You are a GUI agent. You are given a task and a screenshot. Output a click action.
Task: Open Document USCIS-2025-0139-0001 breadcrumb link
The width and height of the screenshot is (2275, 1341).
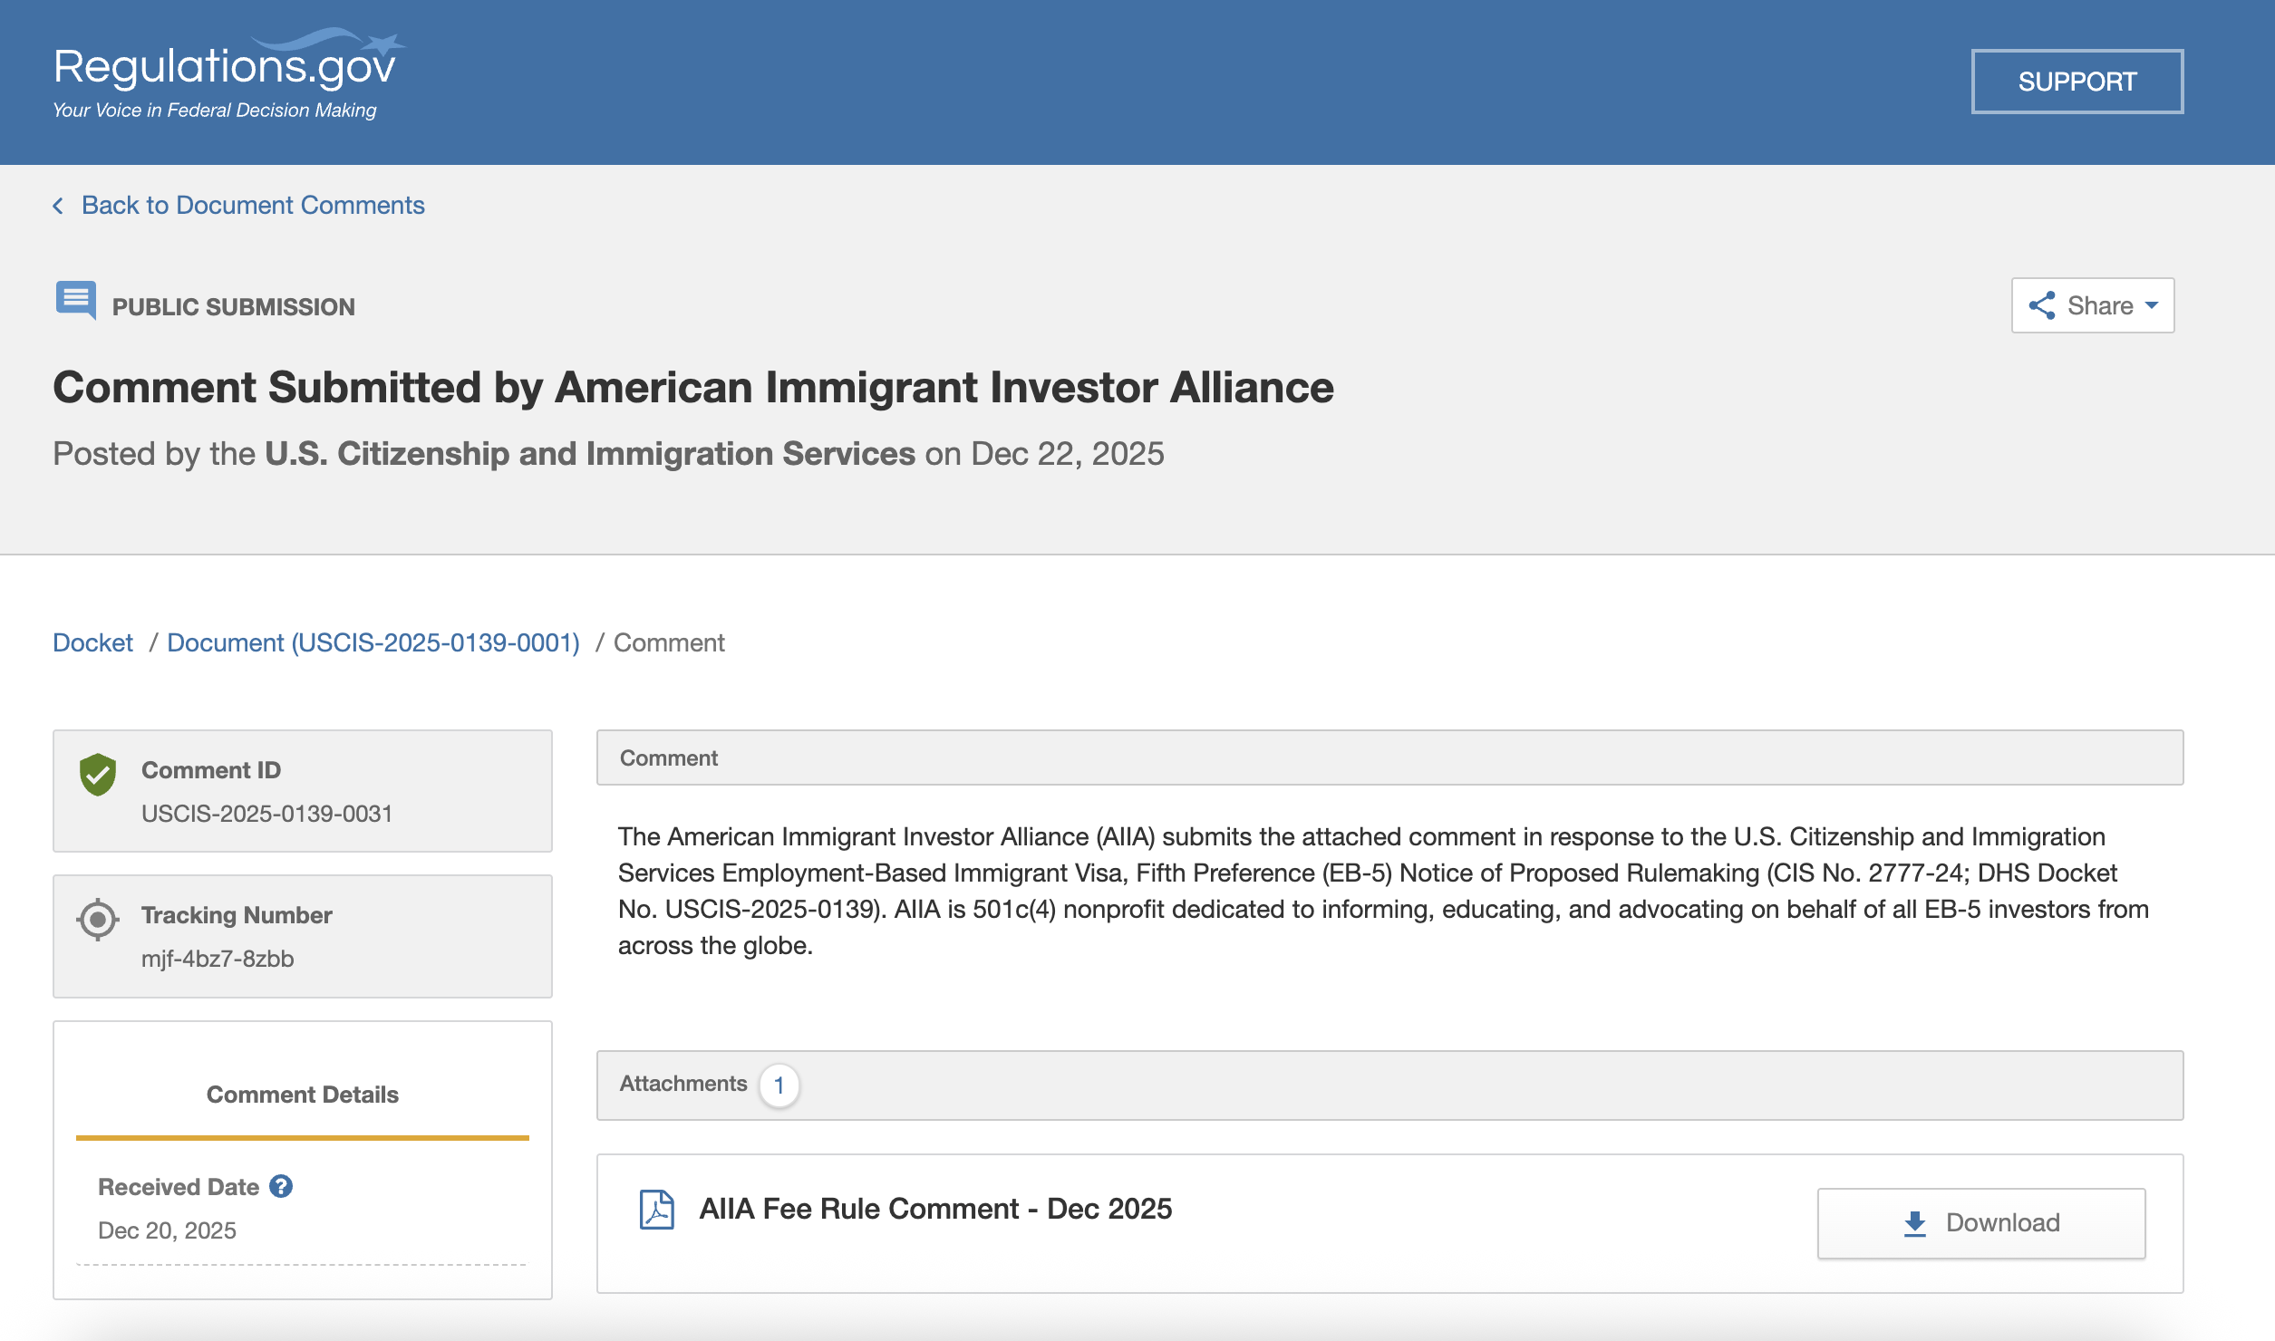(x=374, y=642)
